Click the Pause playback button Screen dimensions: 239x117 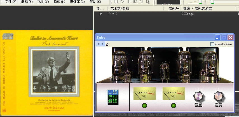129,2
